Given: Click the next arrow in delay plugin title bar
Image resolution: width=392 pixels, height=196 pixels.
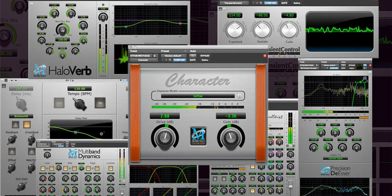Looking at the screenshot, I should [x=16, y=81].
